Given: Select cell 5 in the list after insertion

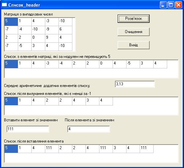Looking at the screenshot, I should [11, 149].
